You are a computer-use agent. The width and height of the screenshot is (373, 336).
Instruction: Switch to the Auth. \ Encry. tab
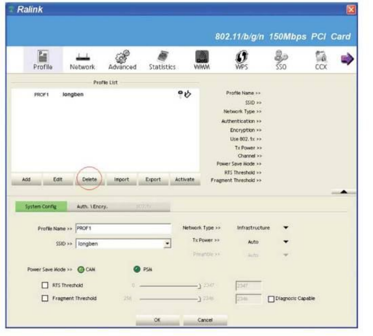click(92, 207)
